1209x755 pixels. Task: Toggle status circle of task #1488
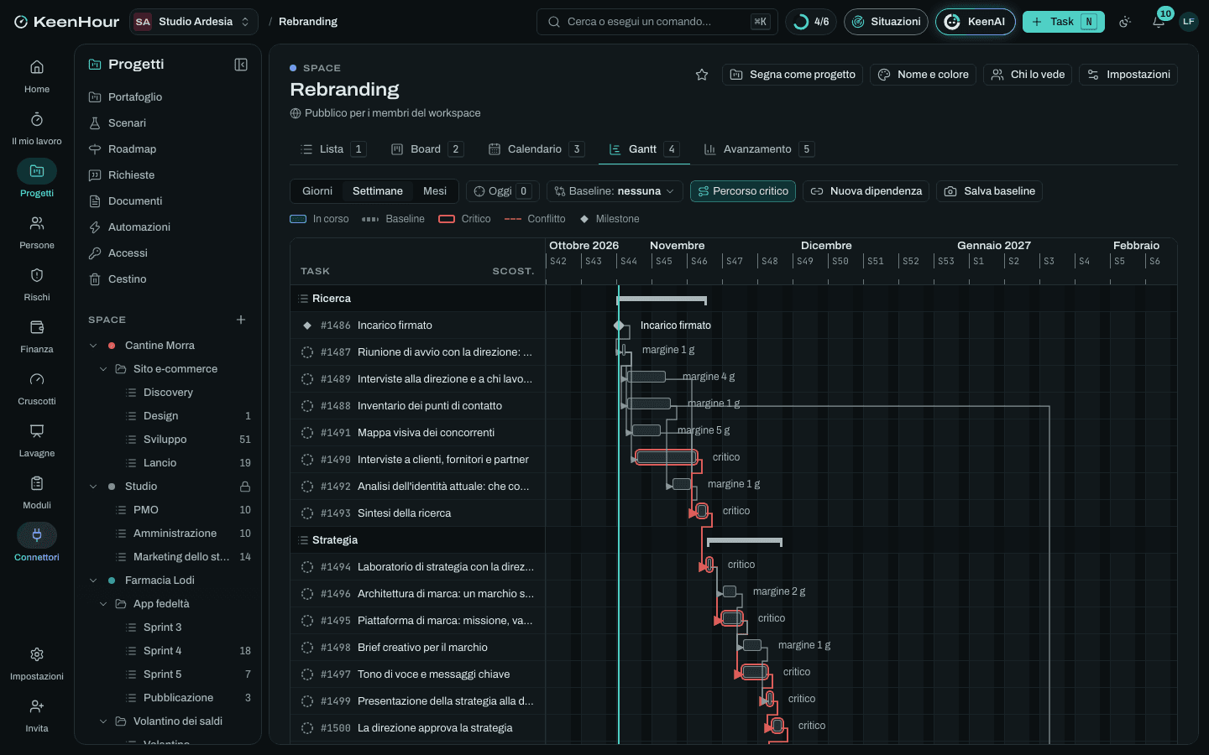[307, 406]
